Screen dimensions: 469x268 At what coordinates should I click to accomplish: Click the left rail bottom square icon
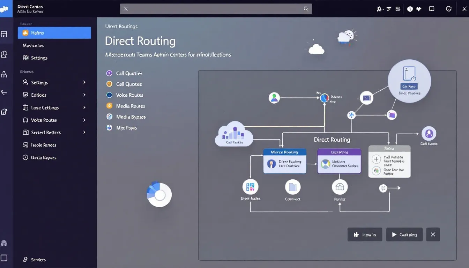coord(4,258)
